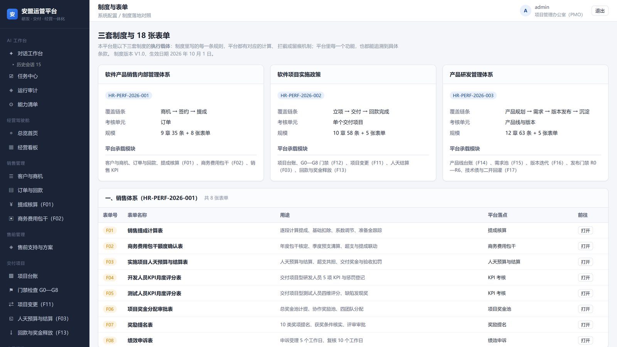Open the F04 开发人员KPI月度评分表
617x347 pixels.
[x=585, y=278]
